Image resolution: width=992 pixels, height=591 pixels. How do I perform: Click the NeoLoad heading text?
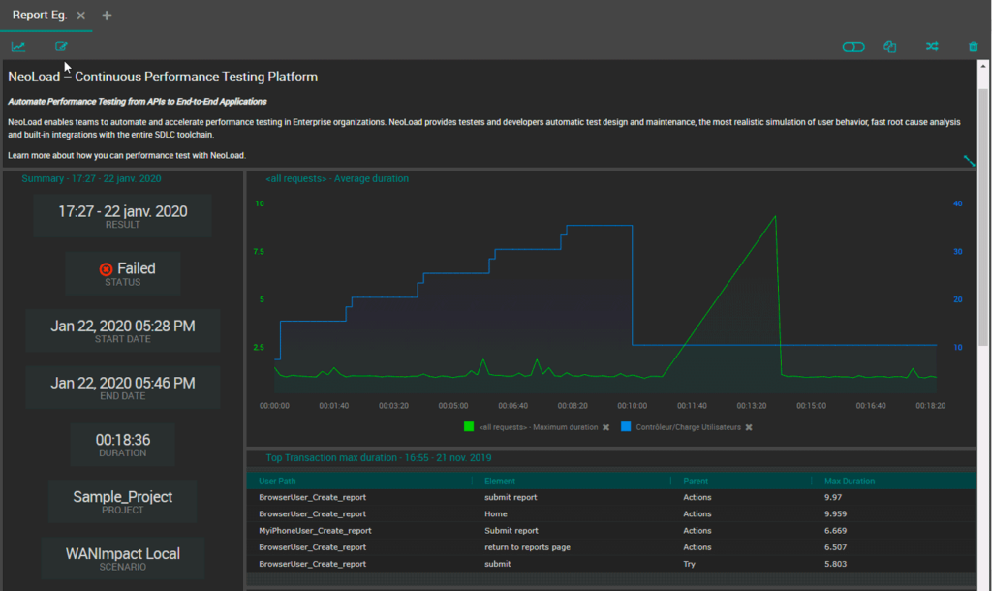(x=163, y=77)
